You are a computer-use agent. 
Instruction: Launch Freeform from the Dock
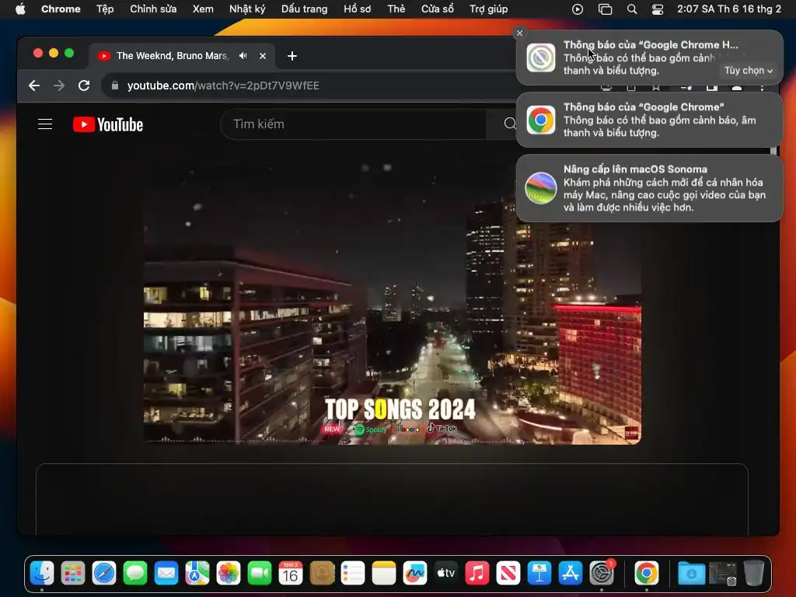[x=415, y=574]
